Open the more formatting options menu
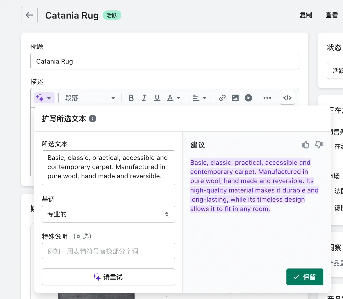343x299 pixels. point(267,98)
